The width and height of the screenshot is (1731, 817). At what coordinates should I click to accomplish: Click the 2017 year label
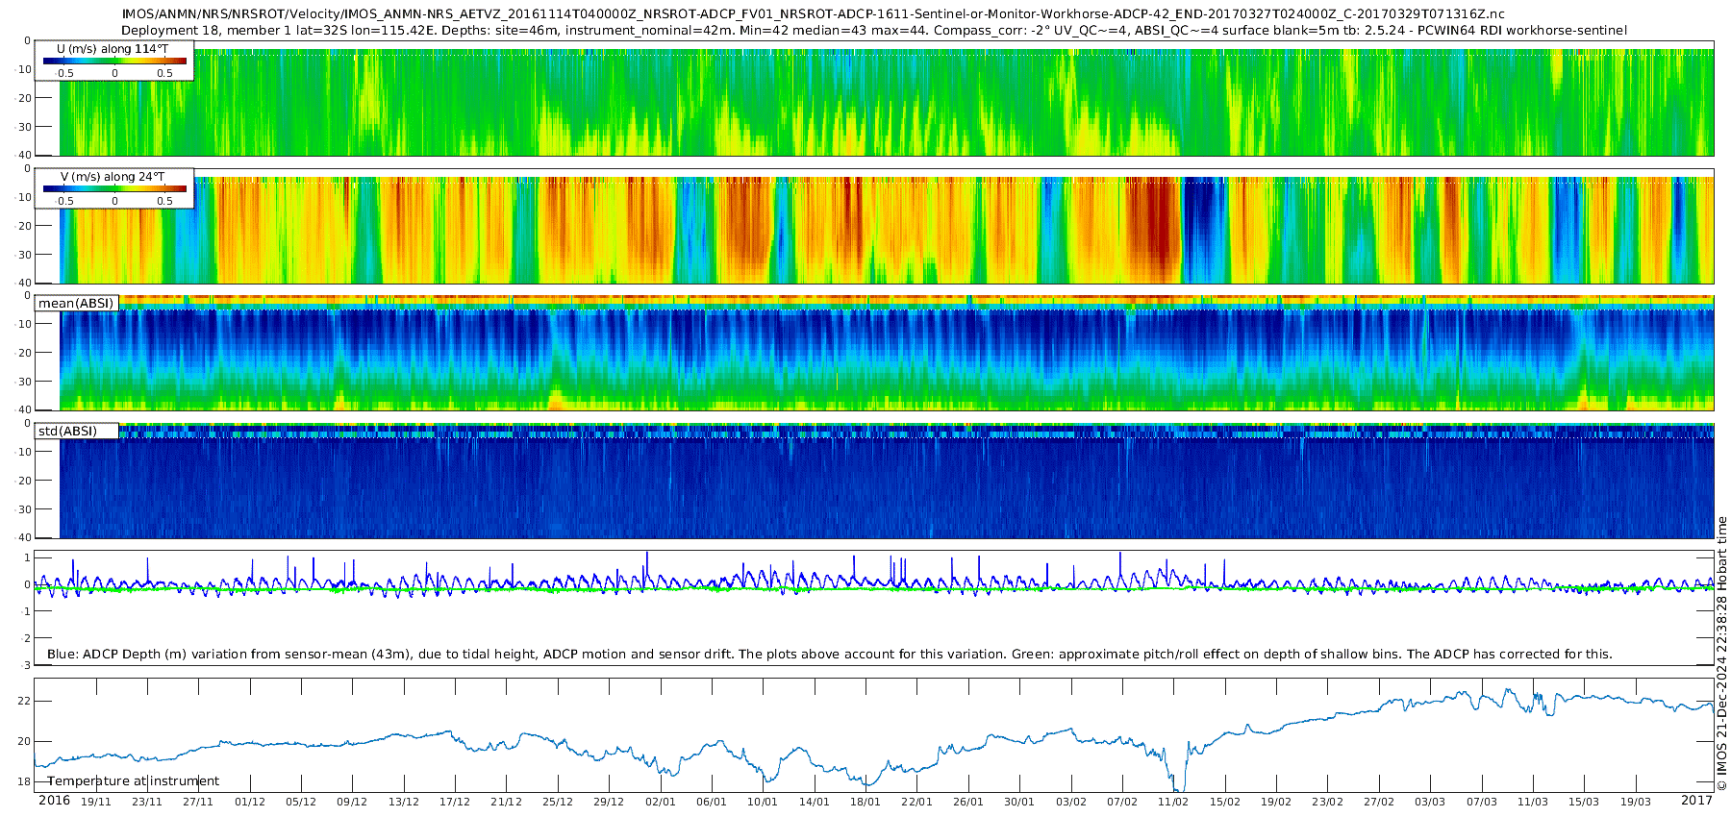1696,801
